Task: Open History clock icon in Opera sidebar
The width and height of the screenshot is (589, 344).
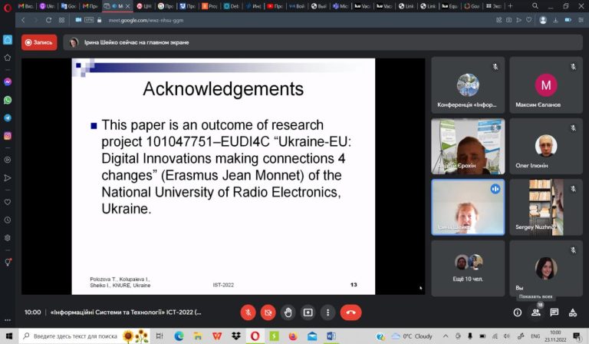Action: 8,220
